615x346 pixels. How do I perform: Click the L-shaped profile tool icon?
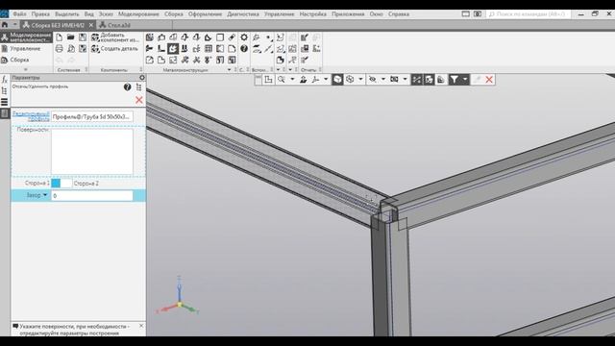tap(160, 49)
